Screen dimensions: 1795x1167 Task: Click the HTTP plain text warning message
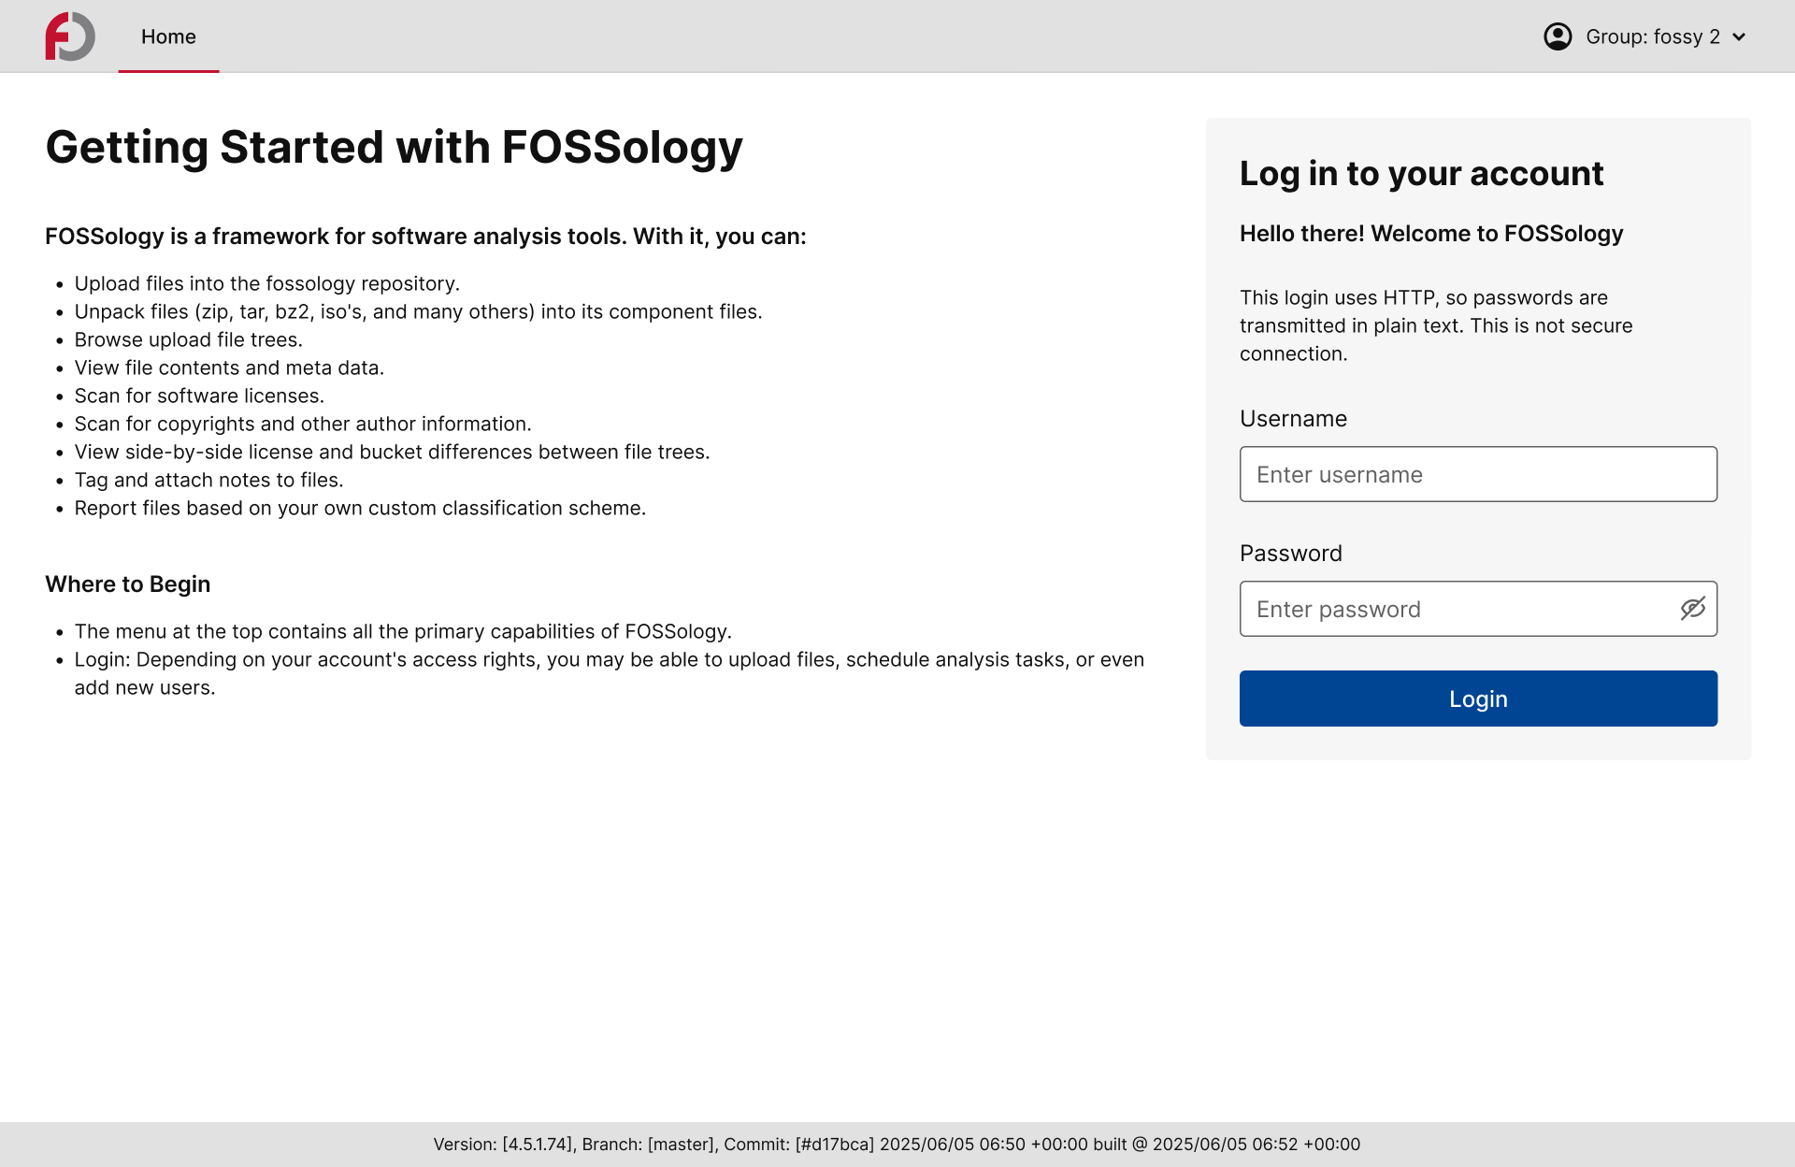[x=1436, y=325]
